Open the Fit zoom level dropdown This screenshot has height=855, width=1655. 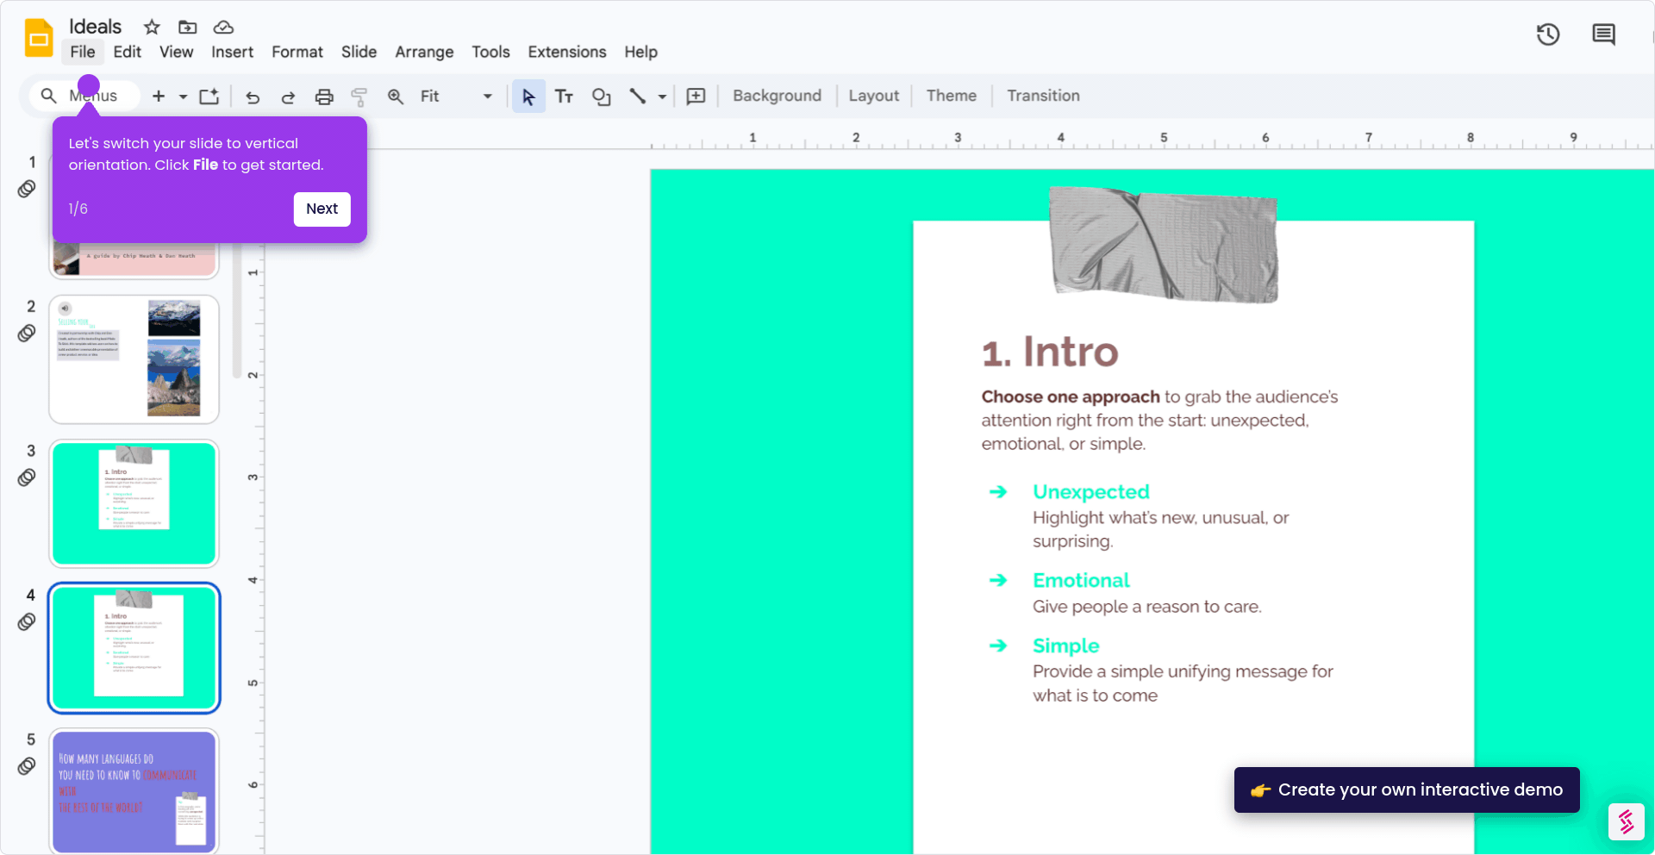[x=456, y=96]
